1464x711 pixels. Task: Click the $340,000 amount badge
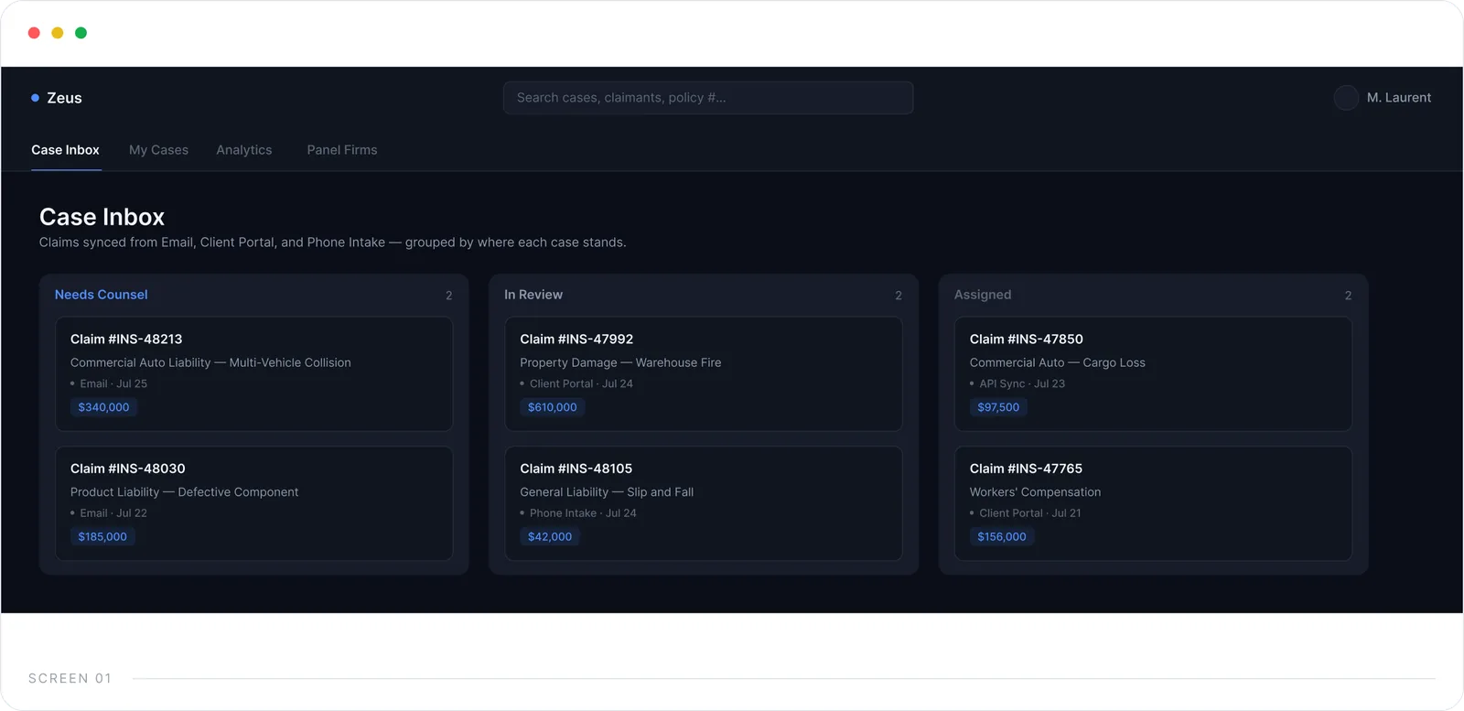[104, 407]
